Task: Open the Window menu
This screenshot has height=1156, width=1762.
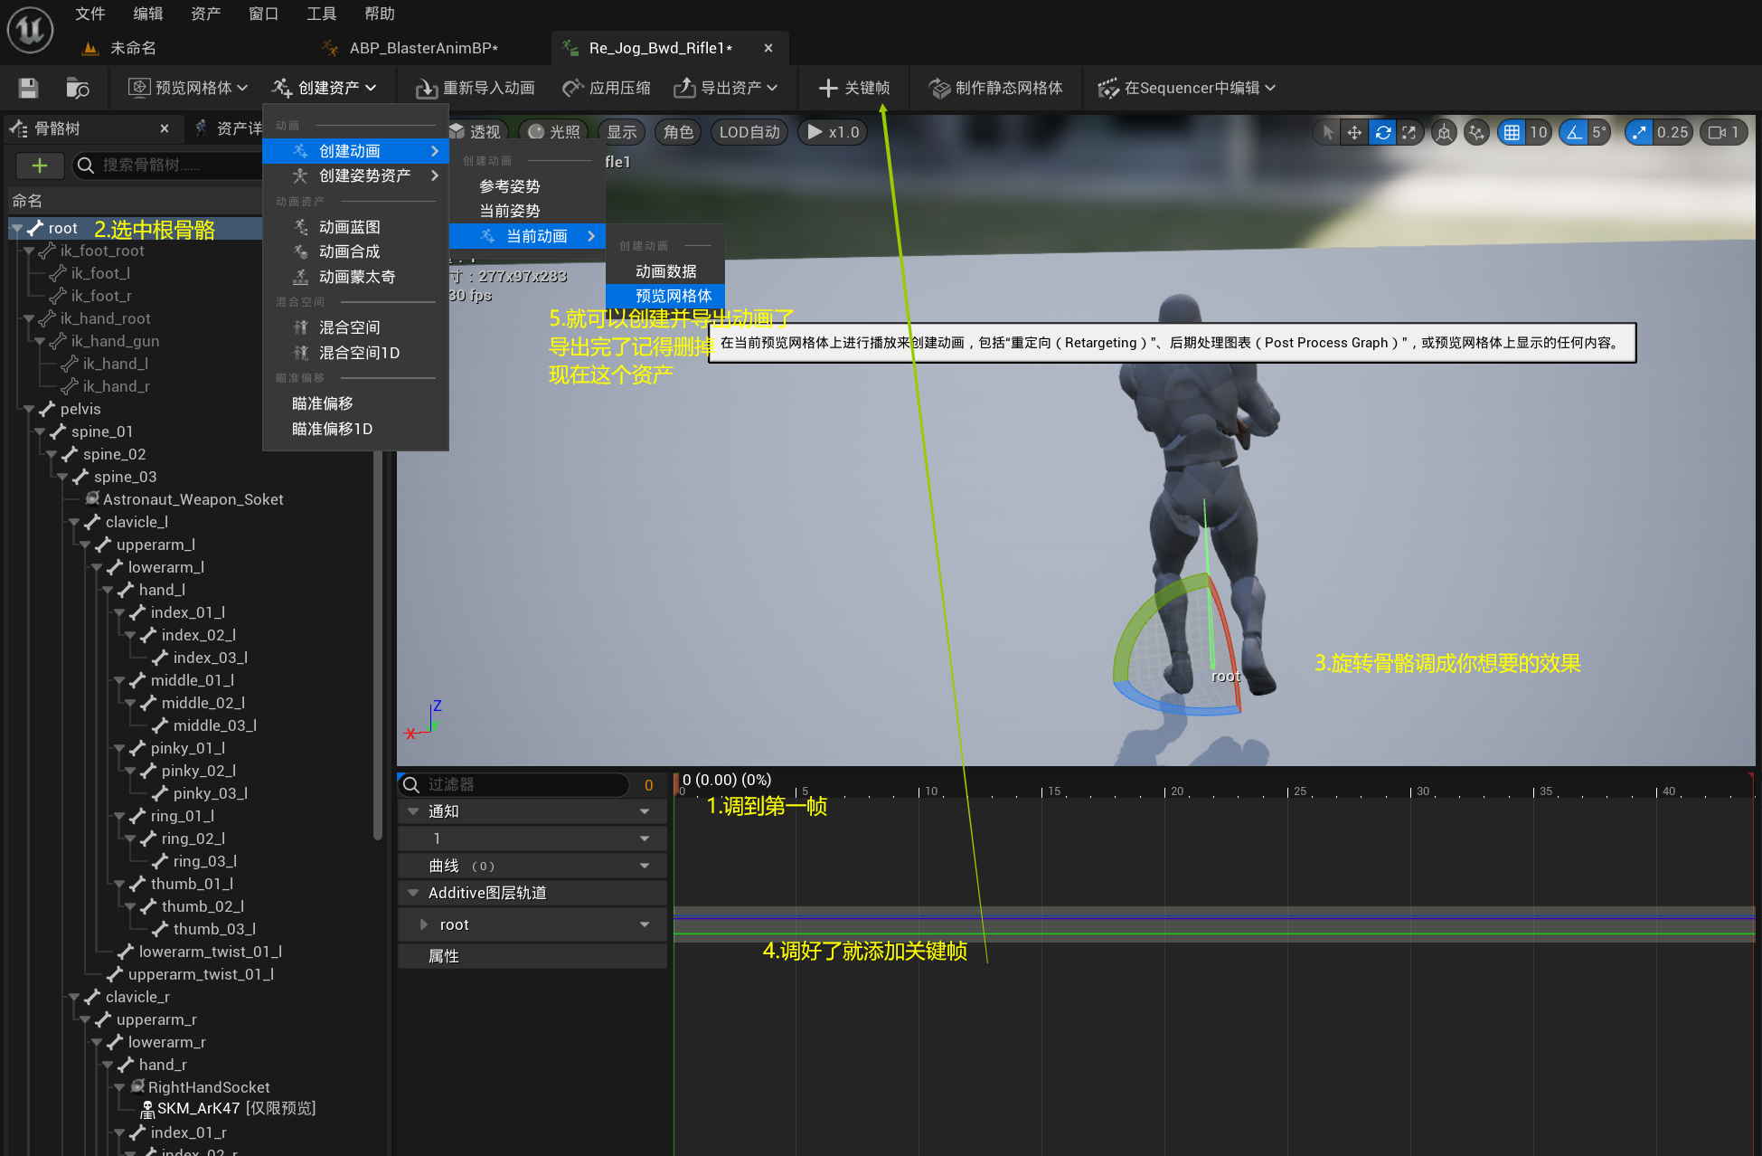Action: tap(263, 14)
